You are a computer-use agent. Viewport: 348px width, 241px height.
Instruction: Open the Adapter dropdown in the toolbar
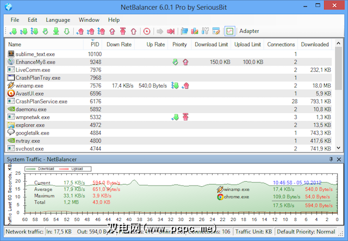(249, 31)
